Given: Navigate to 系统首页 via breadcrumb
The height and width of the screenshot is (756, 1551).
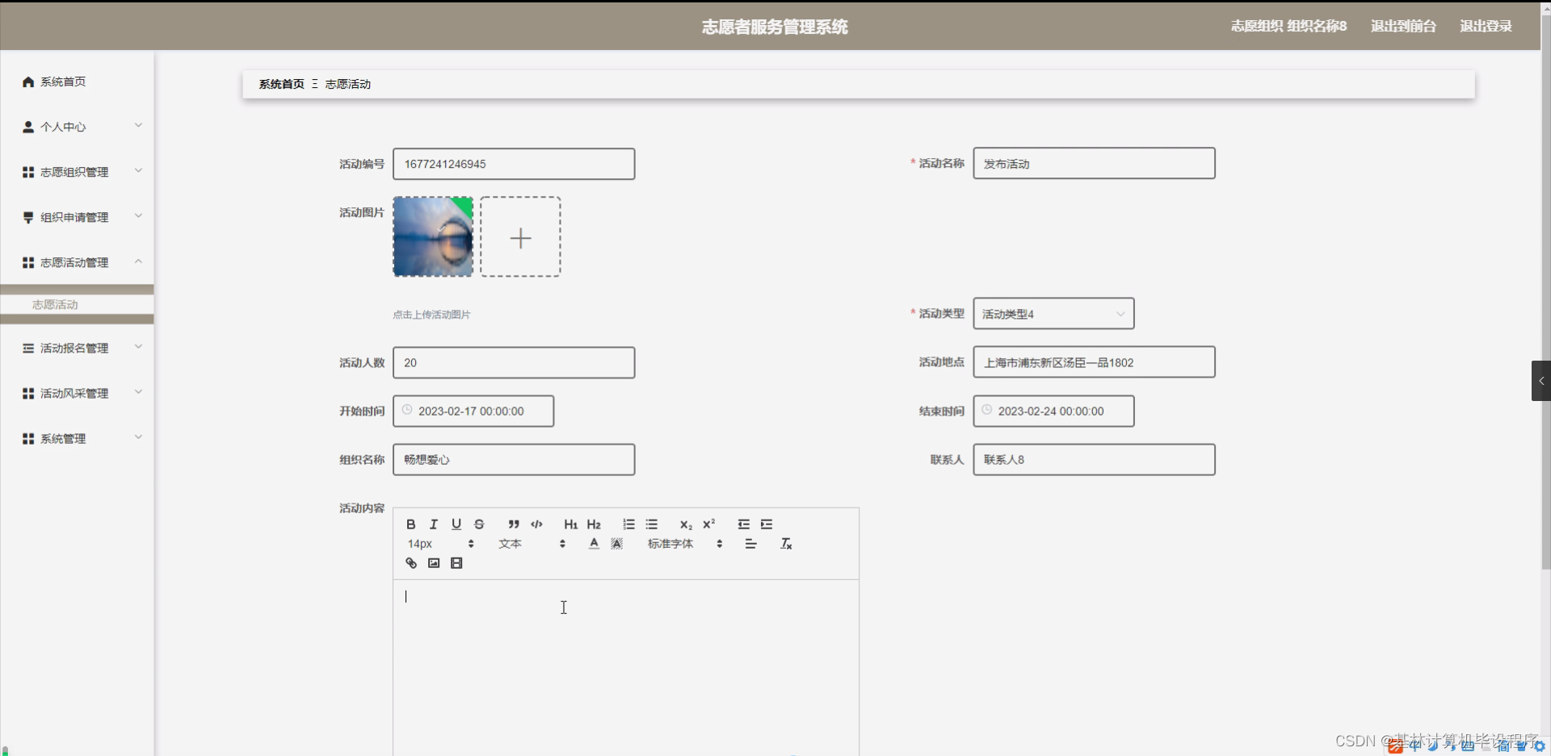Looking at the screenshot, I should click(281, 83).
